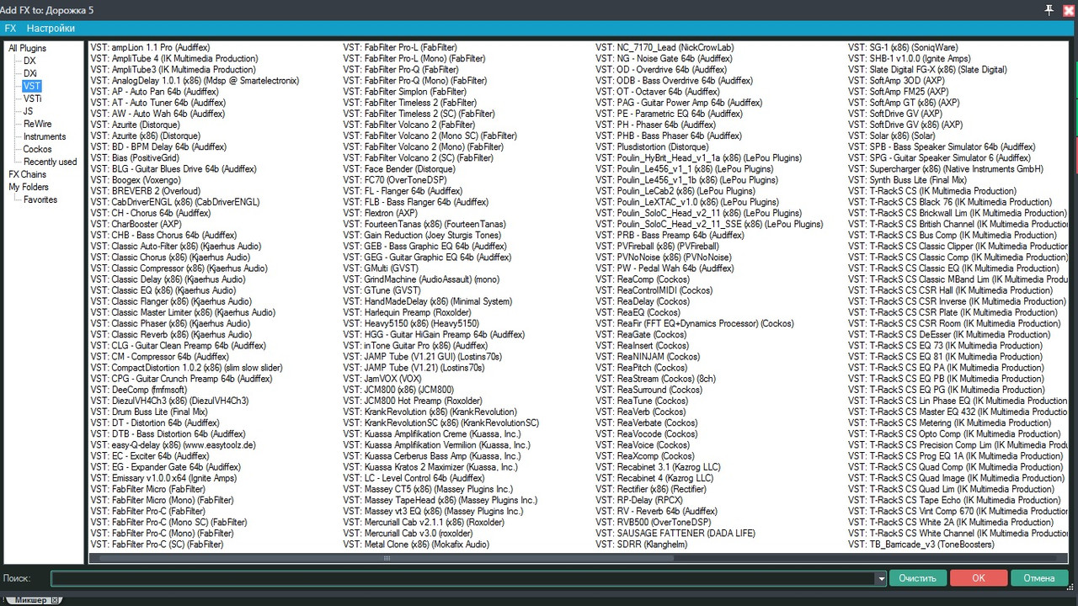Select VST: AmpliTube 4 (IK Multimedia Production)

coord(174,59)
